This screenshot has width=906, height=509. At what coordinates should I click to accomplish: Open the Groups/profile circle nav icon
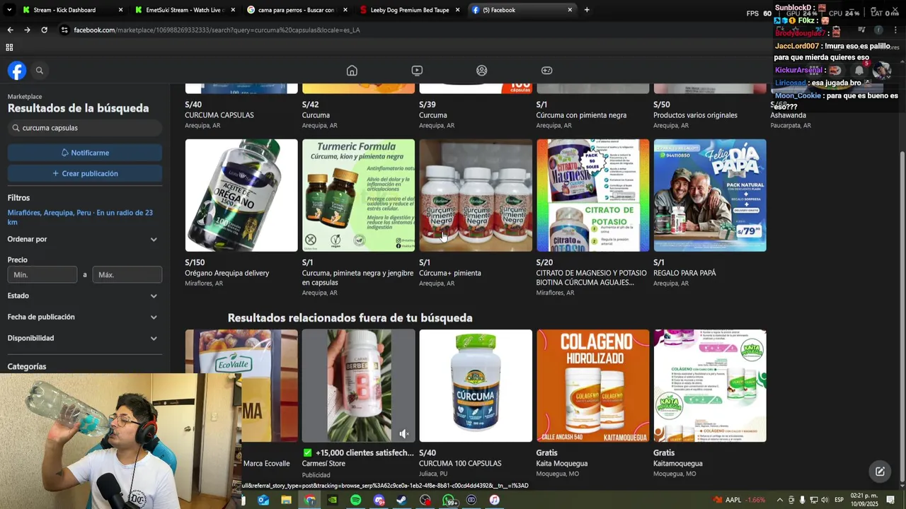[x=482, y=71]
